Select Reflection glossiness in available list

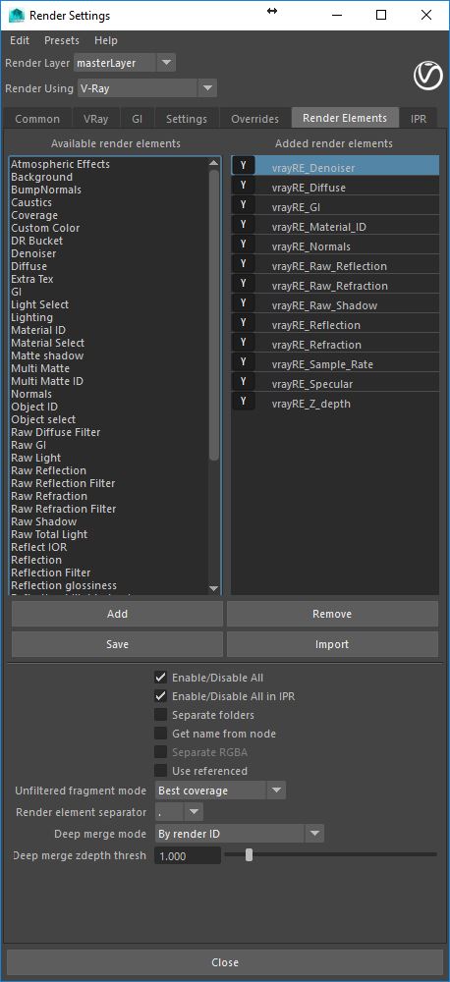tap(63, 585)
